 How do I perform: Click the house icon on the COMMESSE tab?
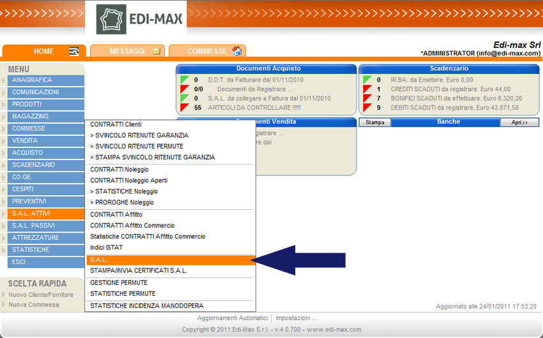point(237,51)
